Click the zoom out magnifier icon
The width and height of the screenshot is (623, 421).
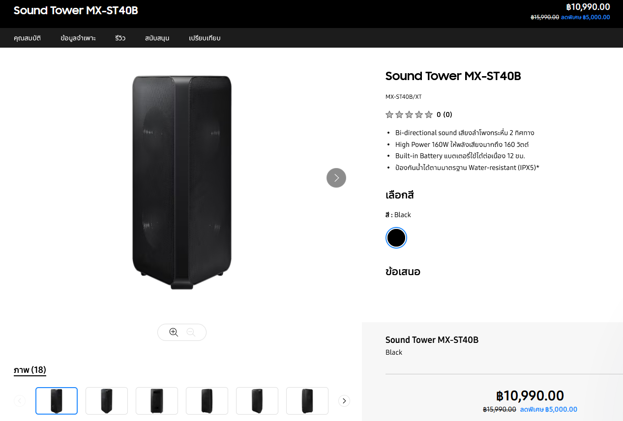[x=191, y=332]
